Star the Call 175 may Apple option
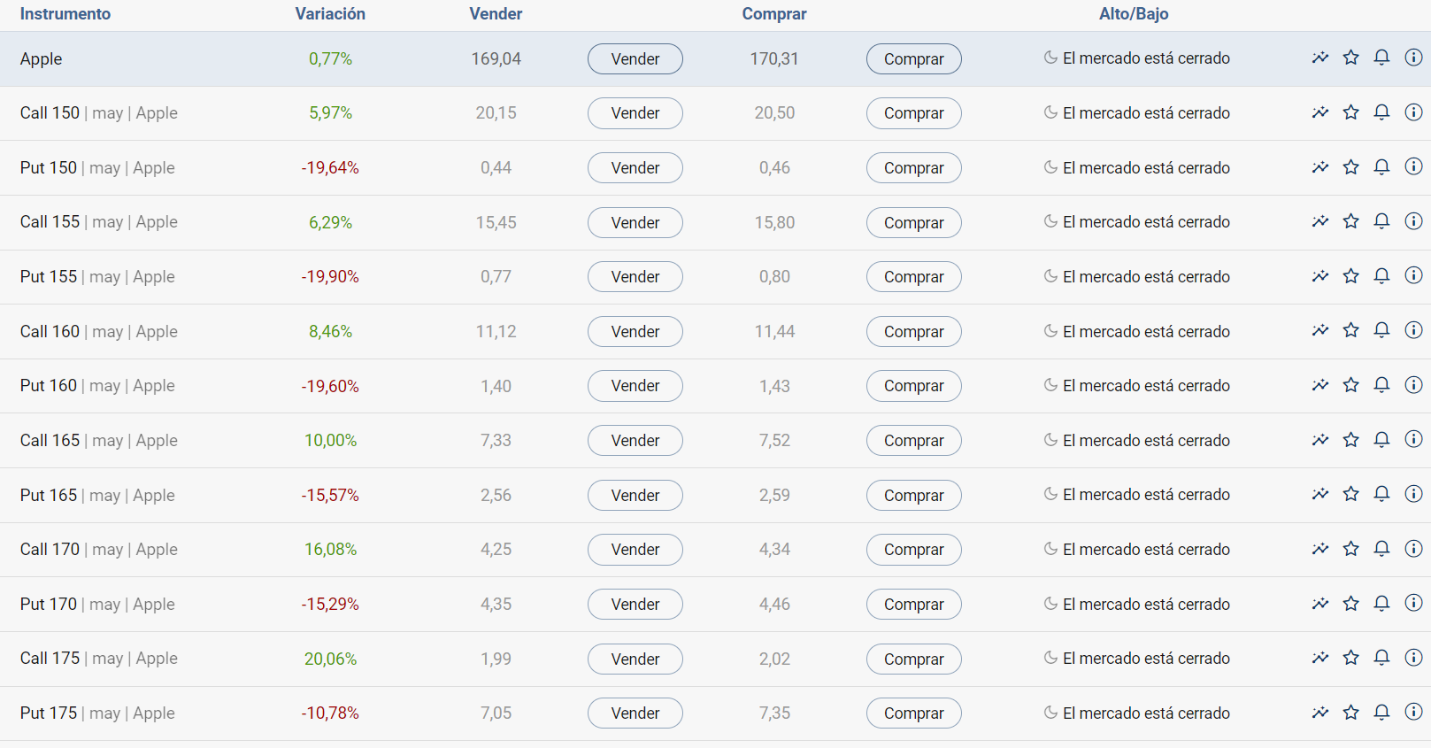The width and height of the screenshot is (1431, 748). [x=1350, y=659]
